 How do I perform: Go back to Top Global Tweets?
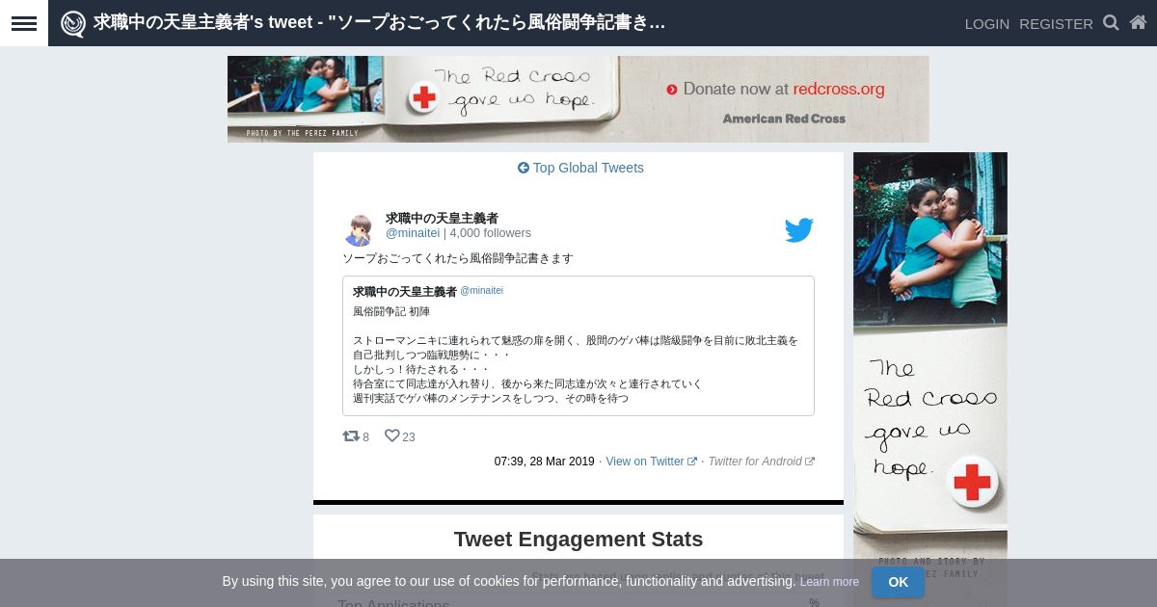coord(580,168)
